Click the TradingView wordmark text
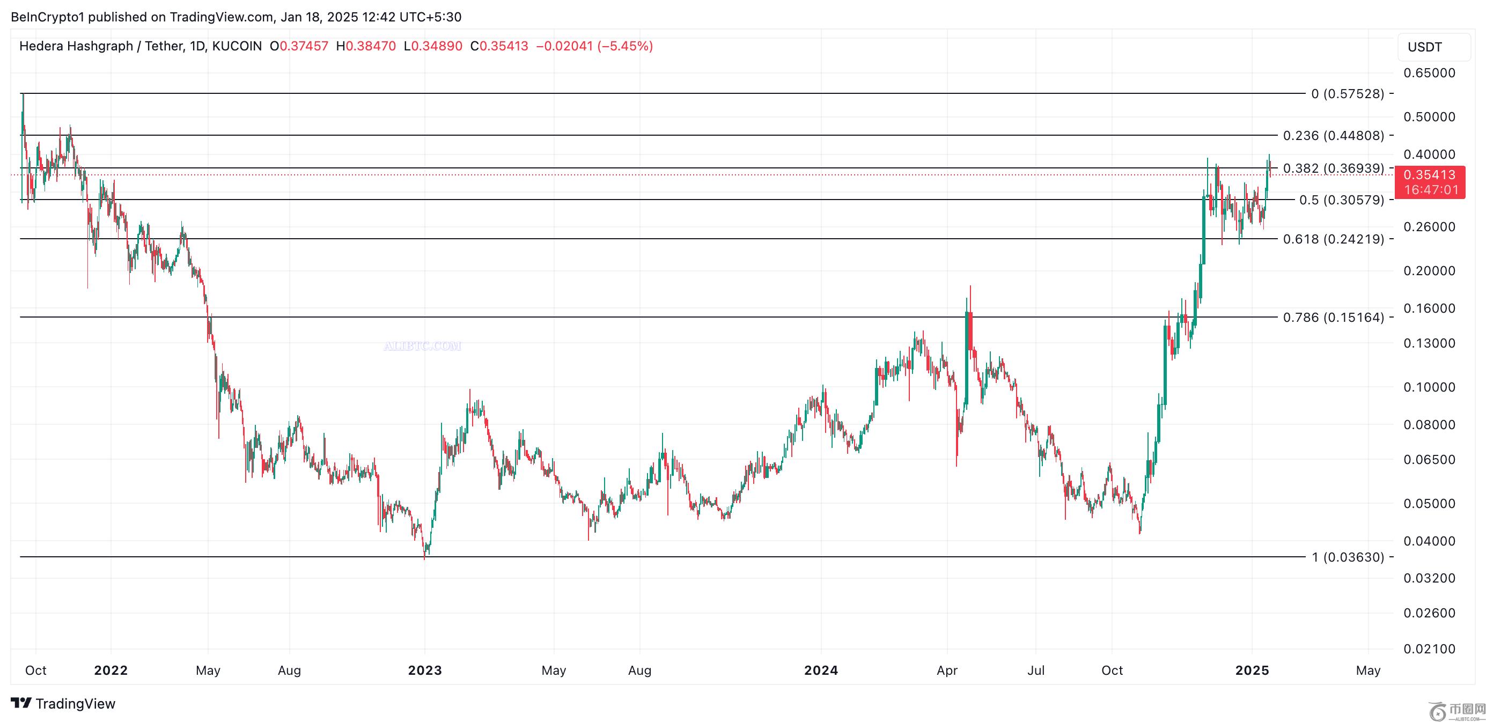 click(x=76, y=704)
